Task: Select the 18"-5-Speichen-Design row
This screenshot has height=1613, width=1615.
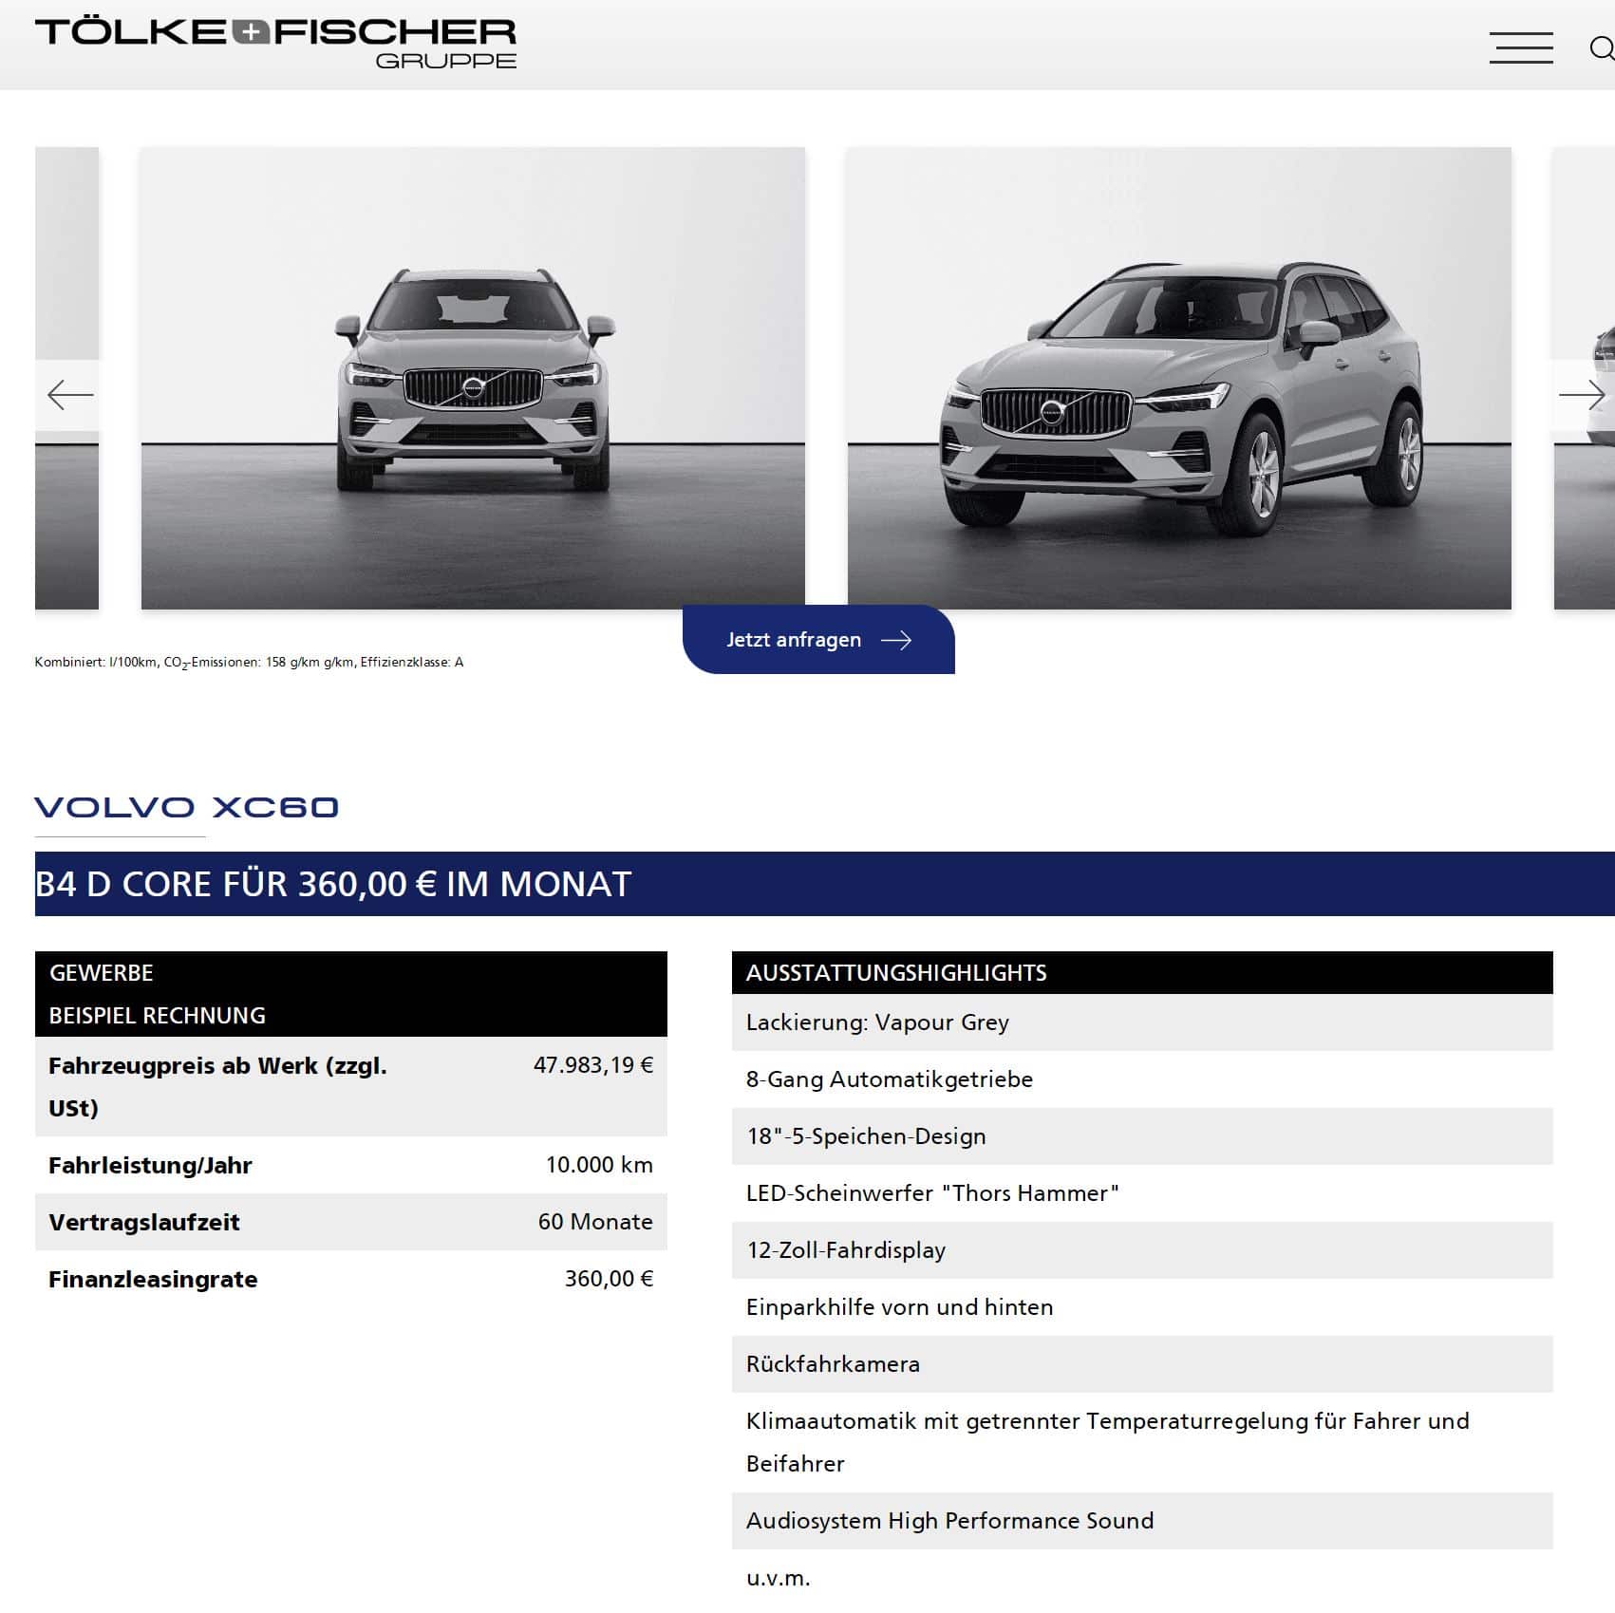Action: click(1142, 1136)
